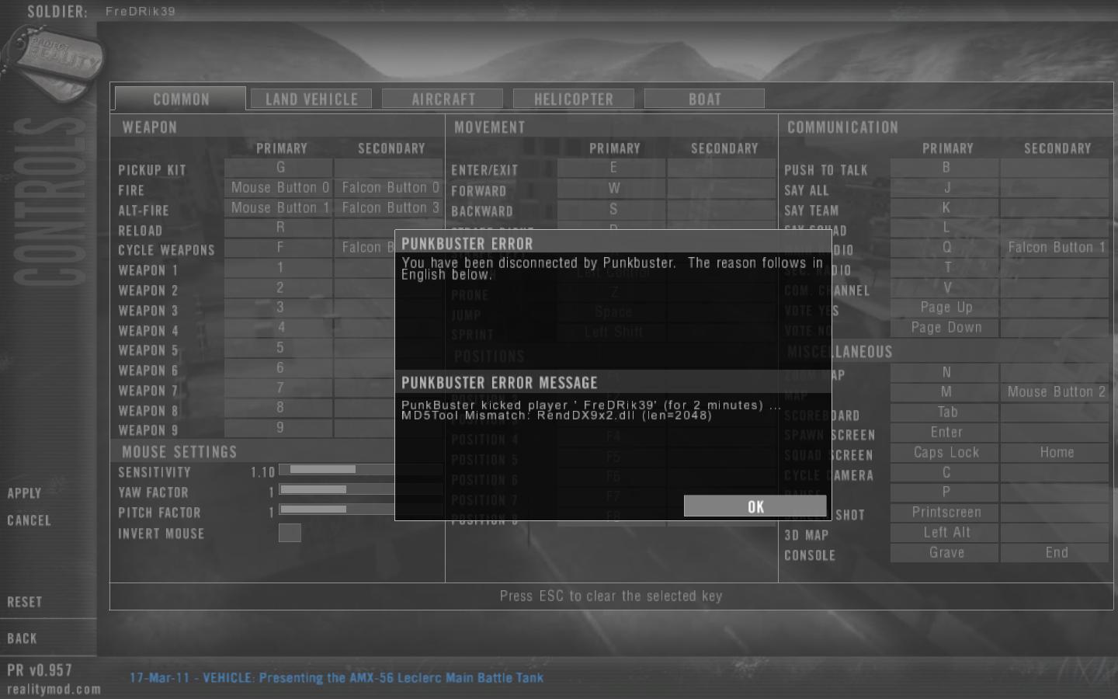Go to the Boat tab
The height and width of the screenshot is (699, 1118).
coord(704,99)
